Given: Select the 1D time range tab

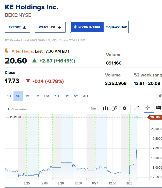Looking at the screenshot, I should pos(9,96).
